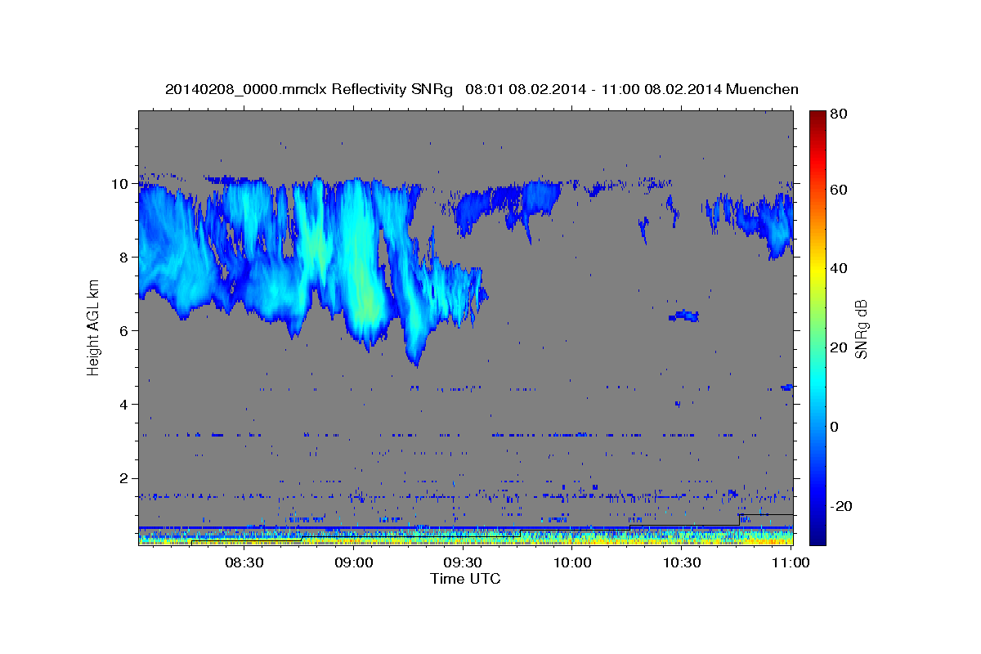Click the 08:30 time axis label
The width and height of the screenshot is (981, 654).
point(244,562)
